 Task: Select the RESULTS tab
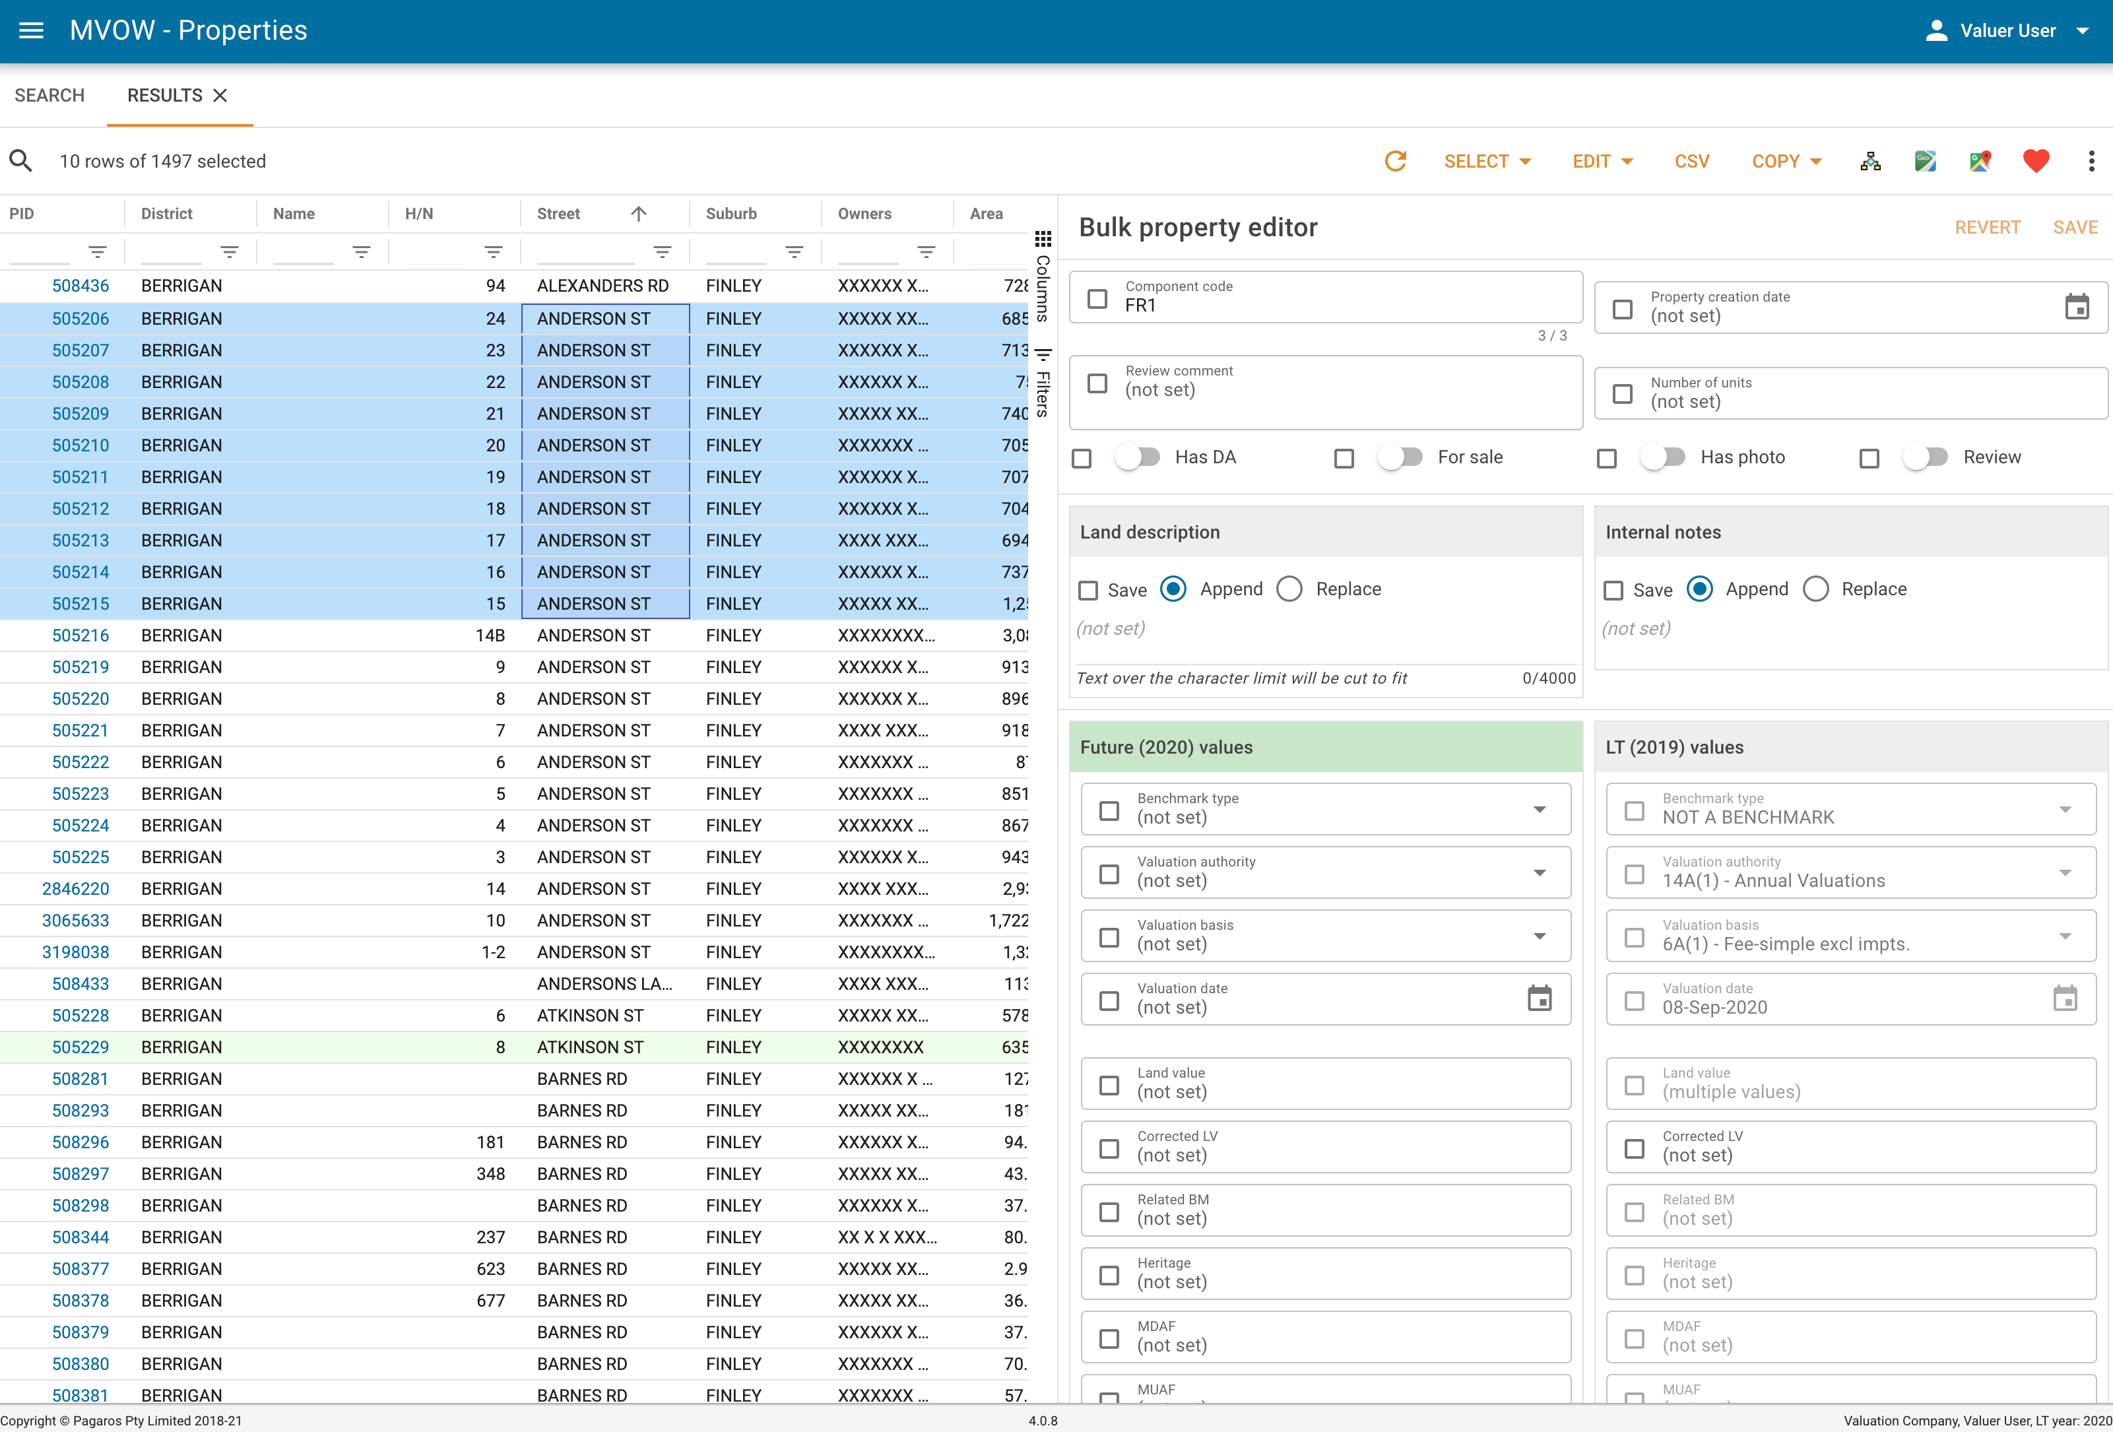(164, 96)
